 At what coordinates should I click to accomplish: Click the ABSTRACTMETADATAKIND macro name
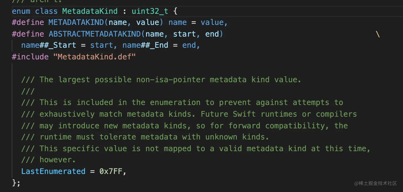(x=95, y=34)
